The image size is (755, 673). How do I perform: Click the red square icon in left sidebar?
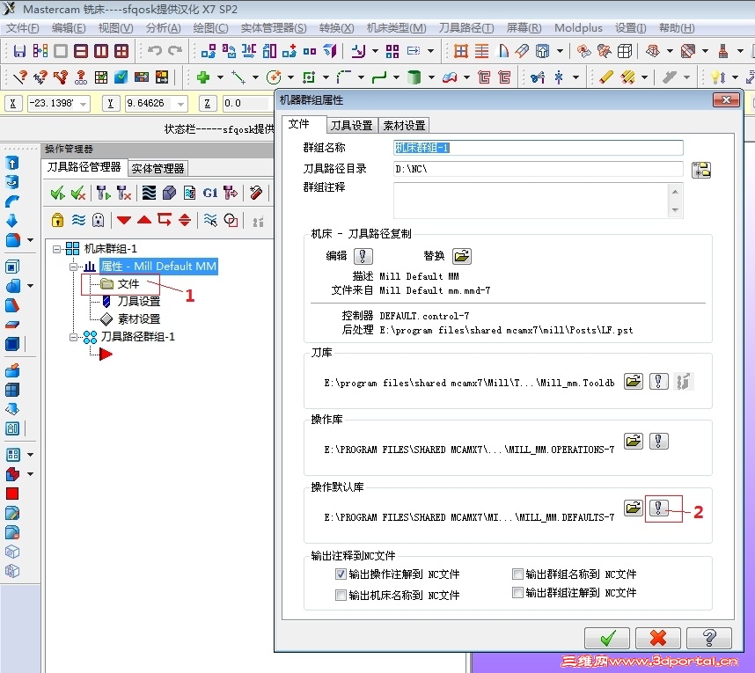[x=12, y=494]
